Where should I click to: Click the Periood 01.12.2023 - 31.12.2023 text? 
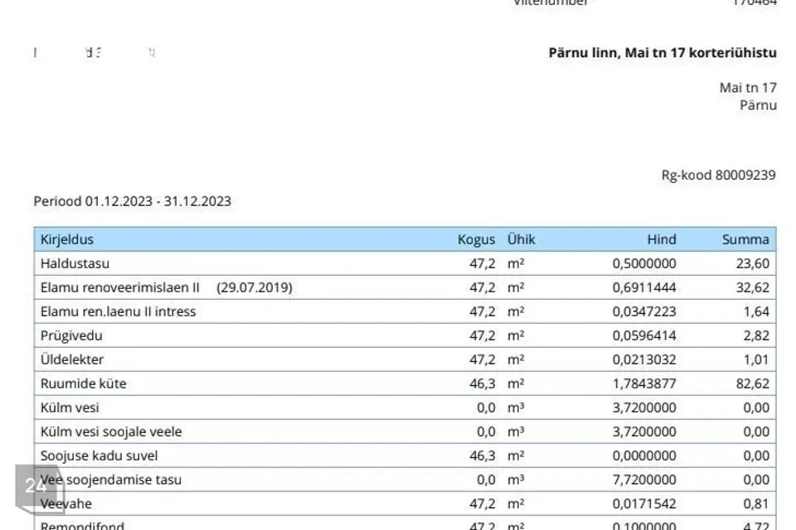pos(132,201)
